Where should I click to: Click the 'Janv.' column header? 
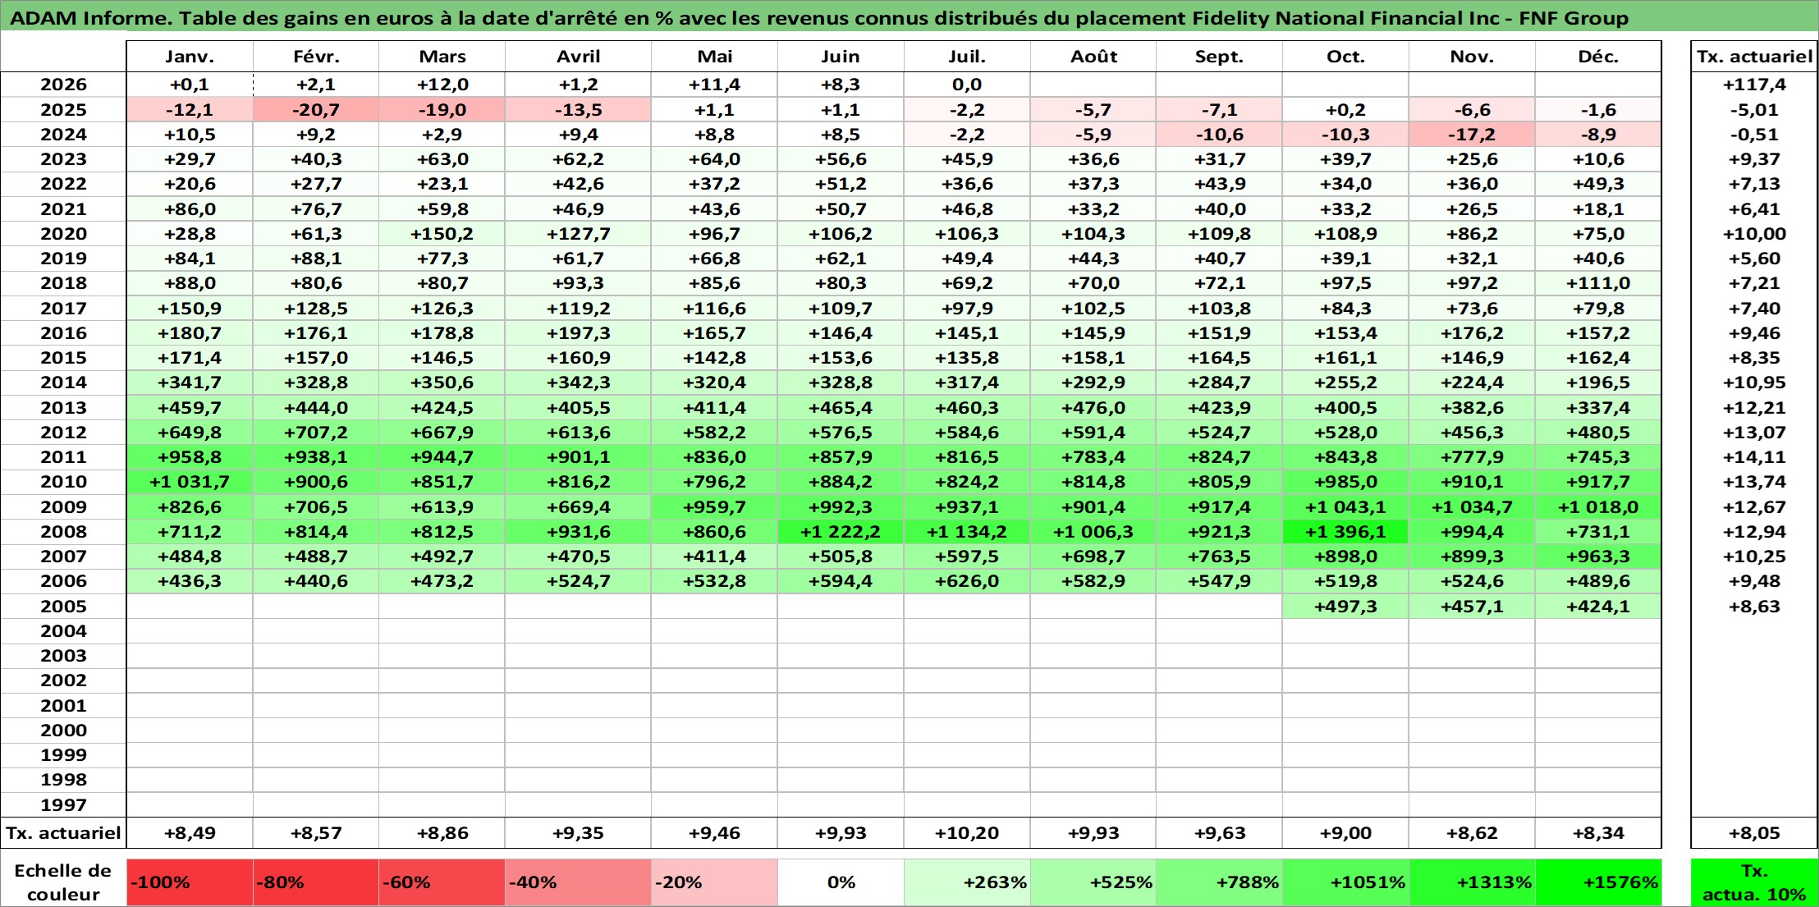pyautogui.click(x=190, y=57)
